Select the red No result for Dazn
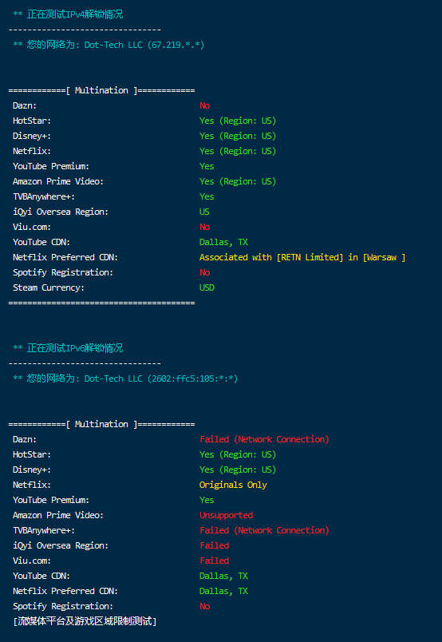 click(x=204, y=105)
